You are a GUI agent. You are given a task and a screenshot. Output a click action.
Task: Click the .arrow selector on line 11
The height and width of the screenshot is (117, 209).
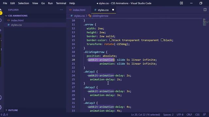click(x=88, y=24)
